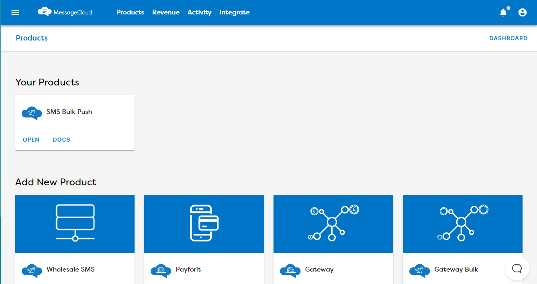
Task: Open the hamburger navigation menu
Action: (15, 12)
